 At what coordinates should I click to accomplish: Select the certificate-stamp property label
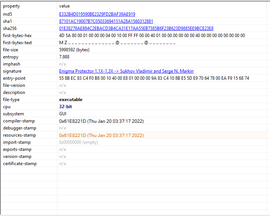tap(20, 164)
